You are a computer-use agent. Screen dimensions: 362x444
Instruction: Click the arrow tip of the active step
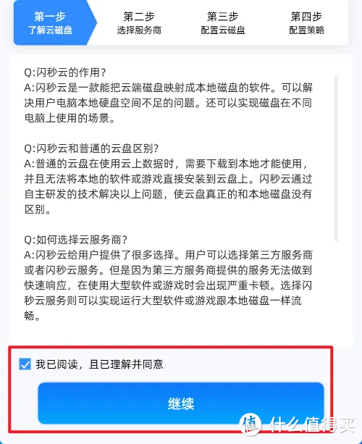pos(93,22)
